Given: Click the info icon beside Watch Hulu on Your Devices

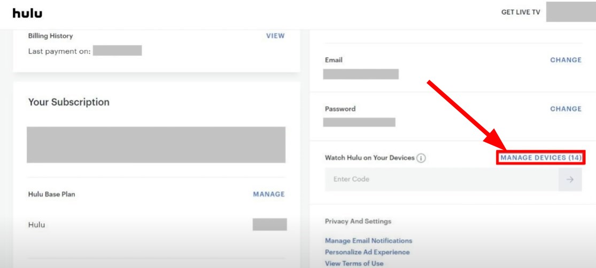Looking at the screenshot, I should click(x=421, y=158).
